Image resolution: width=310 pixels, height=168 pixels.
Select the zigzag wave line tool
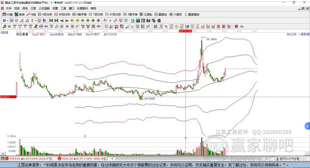click(x=133, y=27)
